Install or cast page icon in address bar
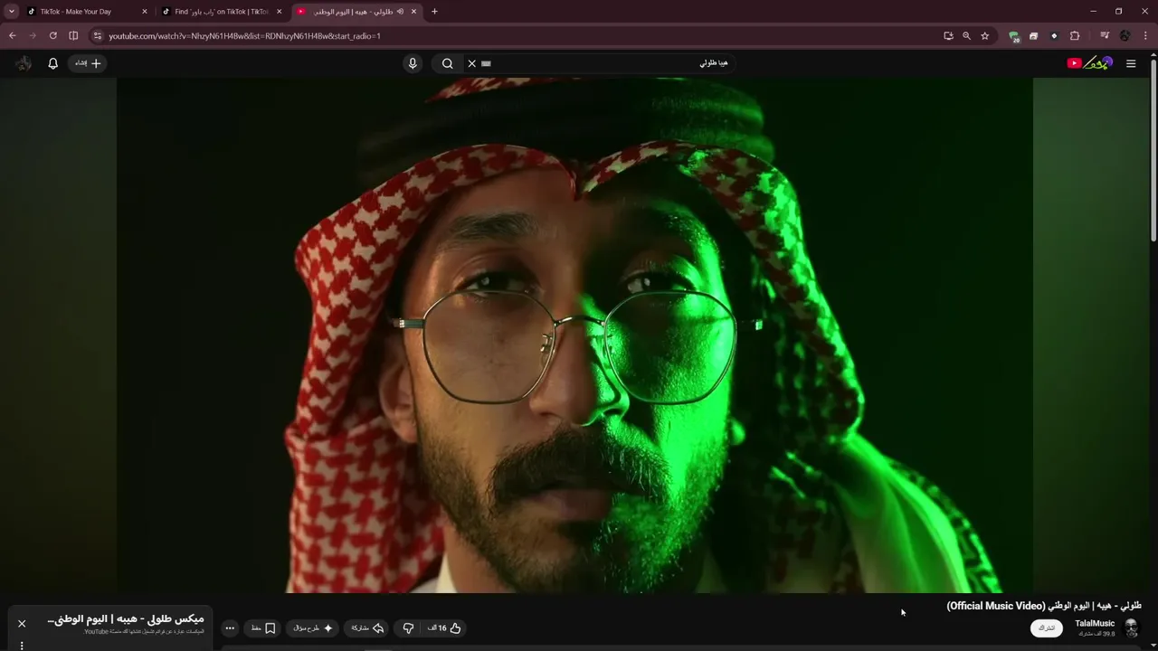 coord(948,36)
